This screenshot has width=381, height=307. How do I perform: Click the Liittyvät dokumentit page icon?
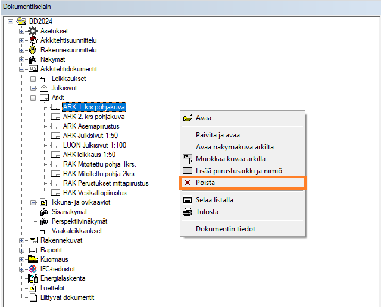(33, 297)
